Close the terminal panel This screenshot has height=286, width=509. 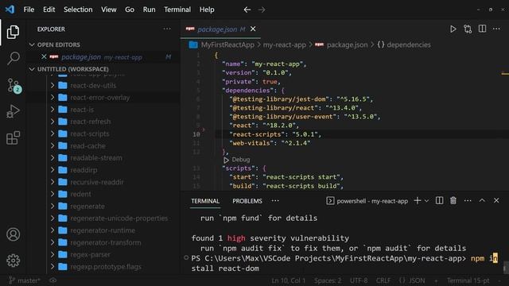coord(496,201)
